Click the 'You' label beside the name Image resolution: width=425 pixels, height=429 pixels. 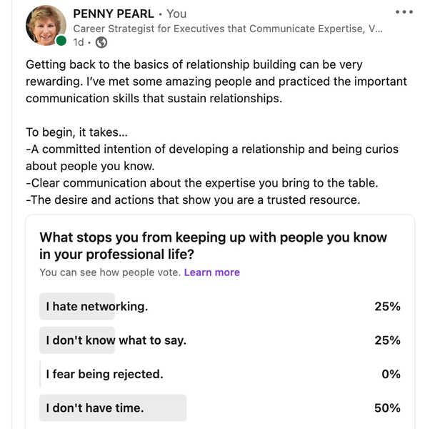click(x=176, y=14)
